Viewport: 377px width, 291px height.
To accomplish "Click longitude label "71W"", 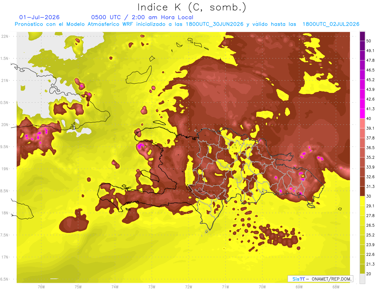I will point(225,287).
